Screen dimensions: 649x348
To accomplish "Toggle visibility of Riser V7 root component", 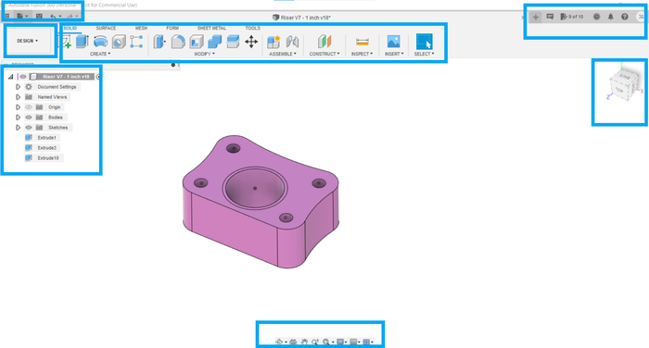I will pos(23,77).
